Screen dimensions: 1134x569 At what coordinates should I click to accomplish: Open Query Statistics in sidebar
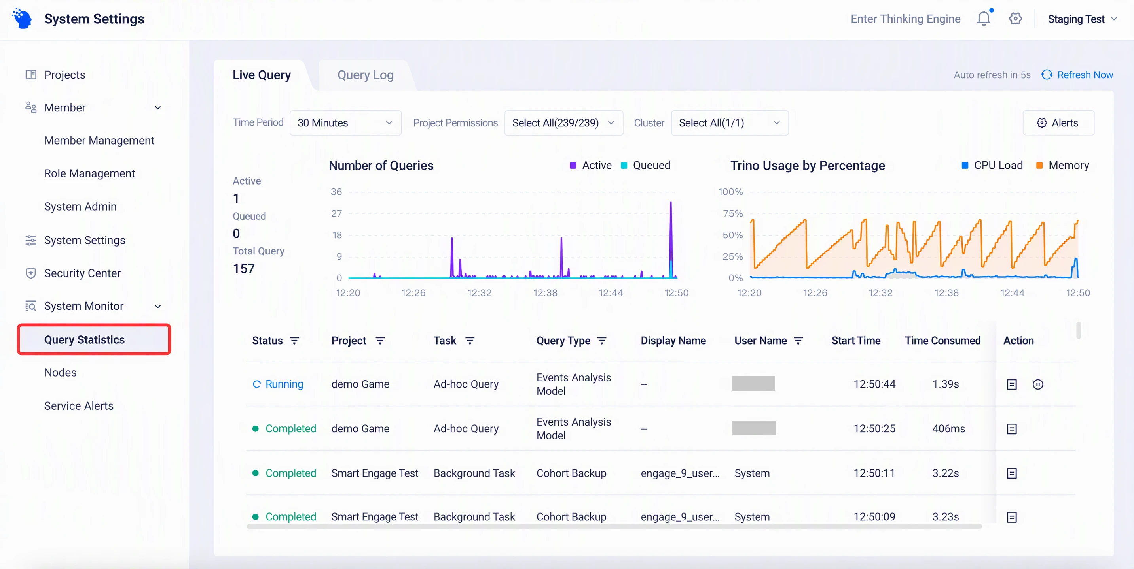[94, 339]
